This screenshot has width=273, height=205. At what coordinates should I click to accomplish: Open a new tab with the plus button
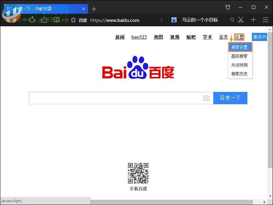click(94, 9)
